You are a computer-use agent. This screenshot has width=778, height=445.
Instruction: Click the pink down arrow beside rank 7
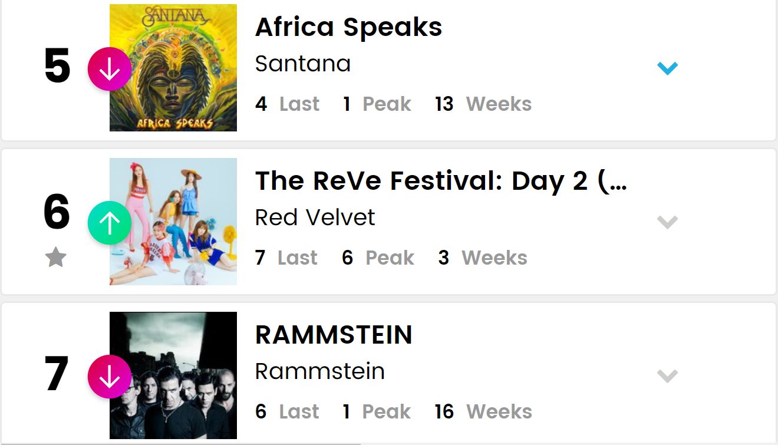tap(109, 377)
